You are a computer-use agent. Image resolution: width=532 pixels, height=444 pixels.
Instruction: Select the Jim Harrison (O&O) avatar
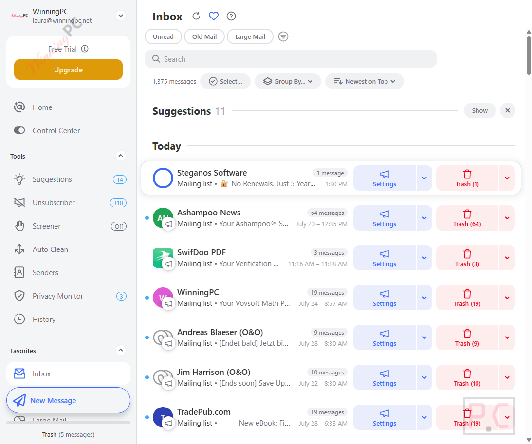point(163,377)
